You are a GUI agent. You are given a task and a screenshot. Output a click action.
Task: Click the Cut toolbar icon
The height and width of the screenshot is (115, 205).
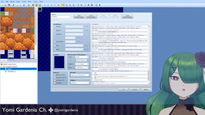click(13, 5)
